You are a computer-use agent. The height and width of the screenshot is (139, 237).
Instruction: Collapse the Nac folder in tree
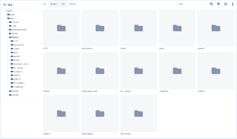[8, 18]
